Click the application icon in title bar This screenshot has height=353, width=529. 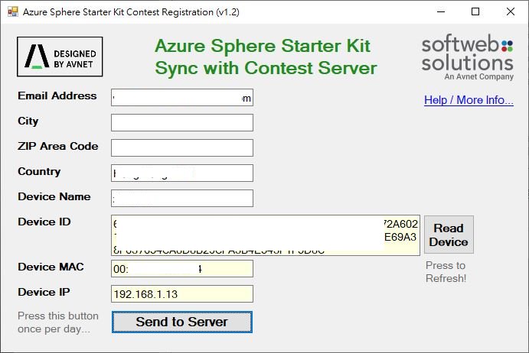[x=13, y=11]
